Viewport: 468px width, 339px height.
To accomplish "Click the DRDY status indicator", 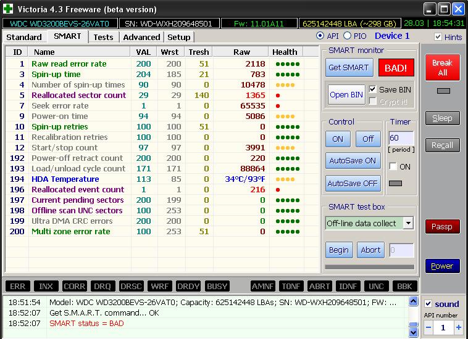I will click(188, 286).
